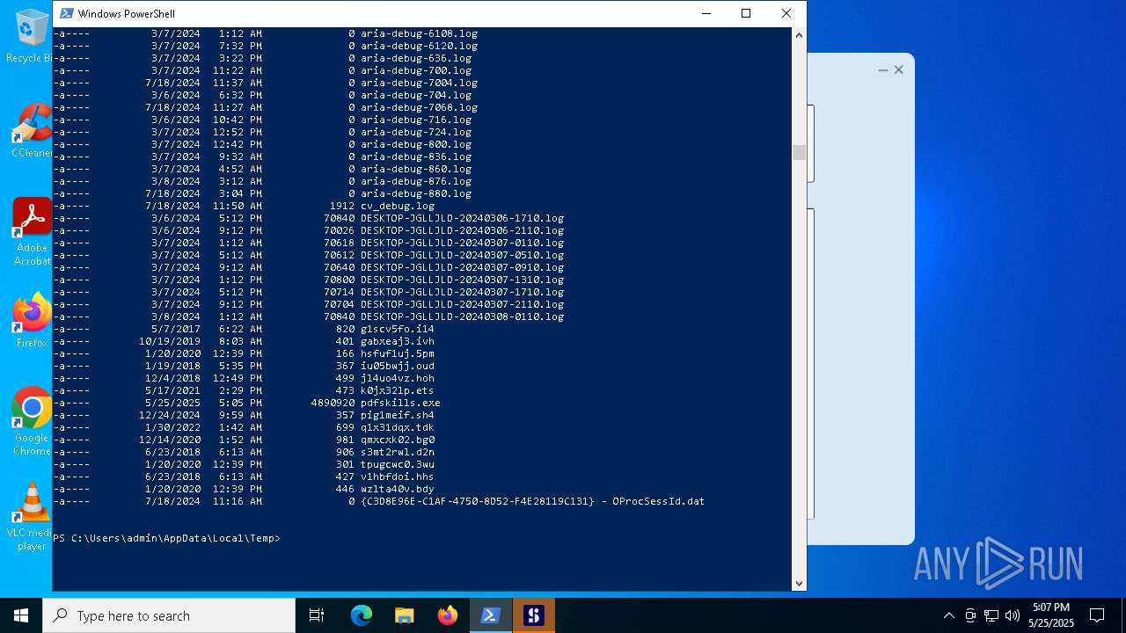Launch CCleaner from the desktop
This screenshot has width=1126, height=633.
[x=31, y=131]
